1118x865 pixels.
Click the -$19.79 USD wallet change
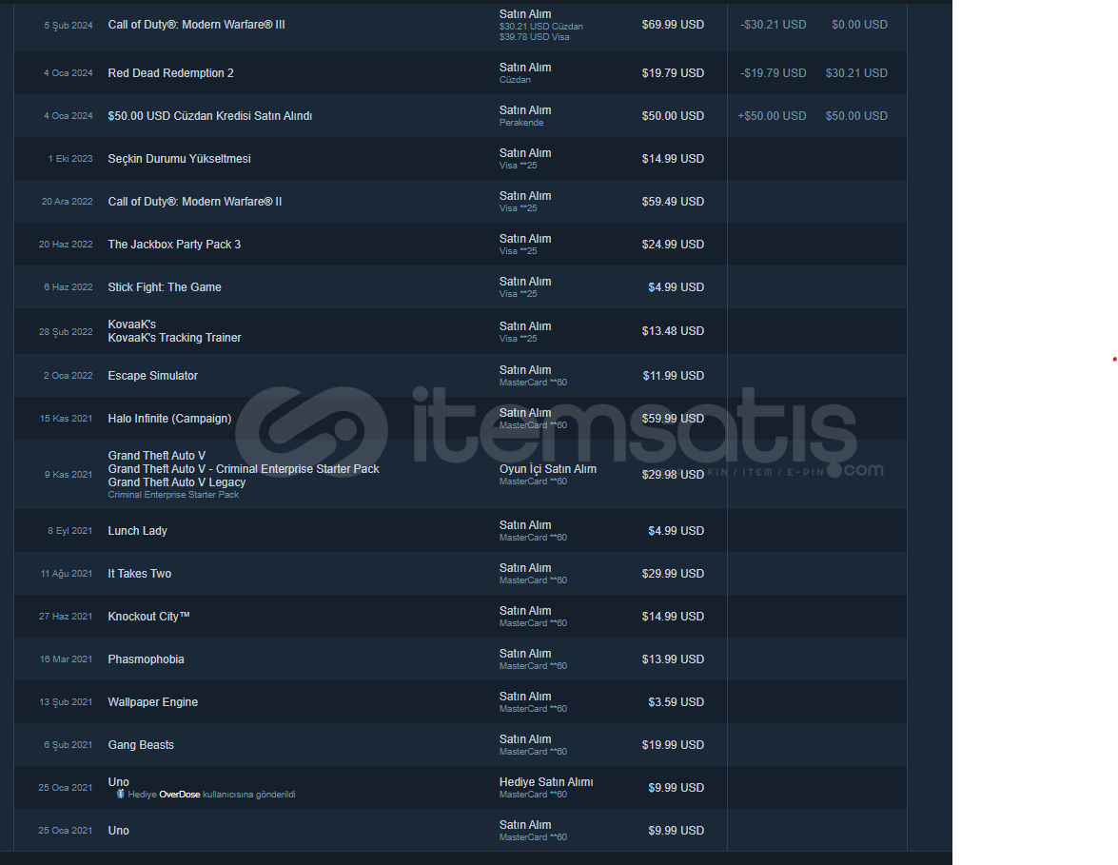click(774, 73)
